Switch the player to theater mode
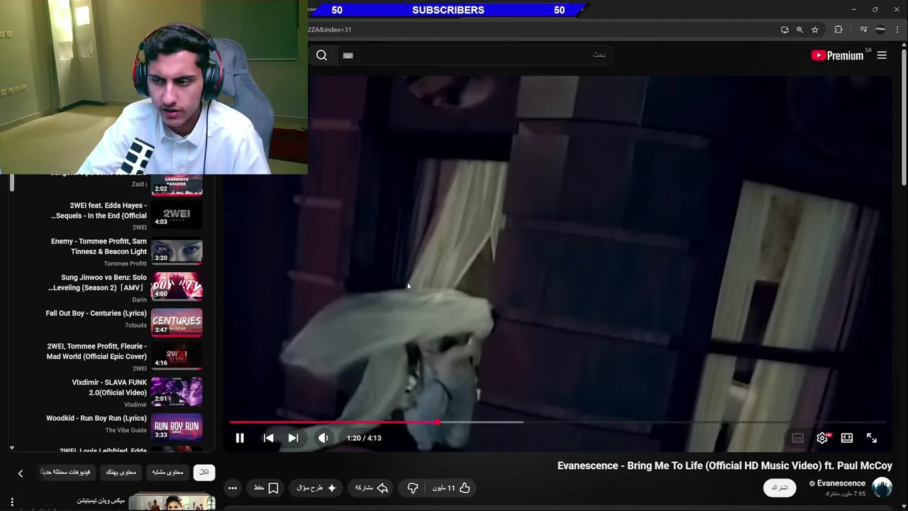908x511 pixels. pos(847,438)
